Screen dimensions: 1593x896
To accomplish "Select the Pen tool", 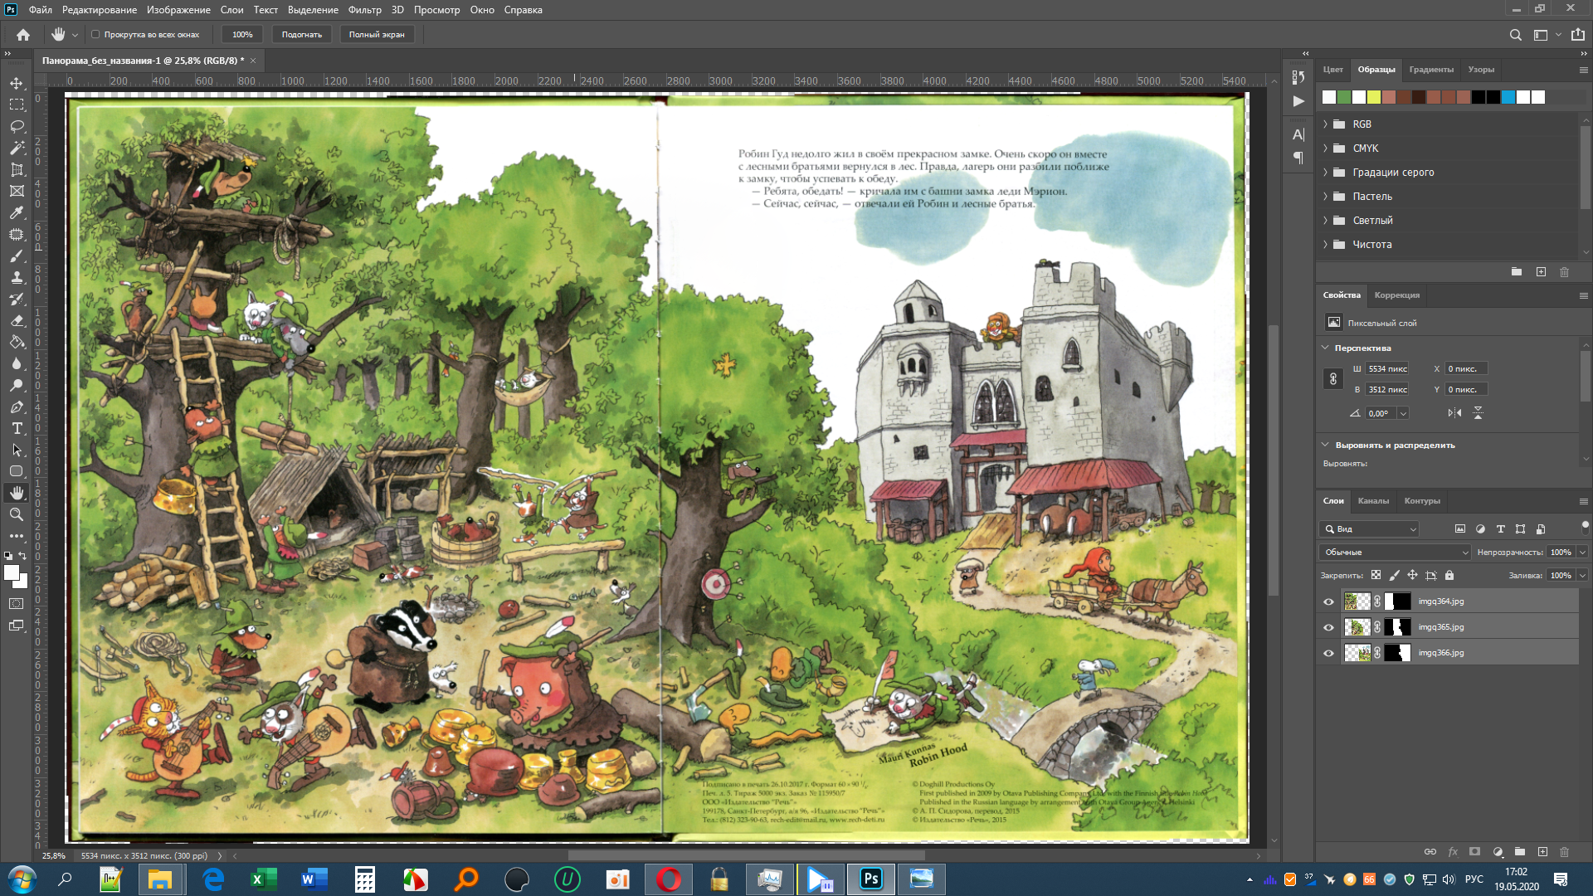I will (x=17, y=407).
